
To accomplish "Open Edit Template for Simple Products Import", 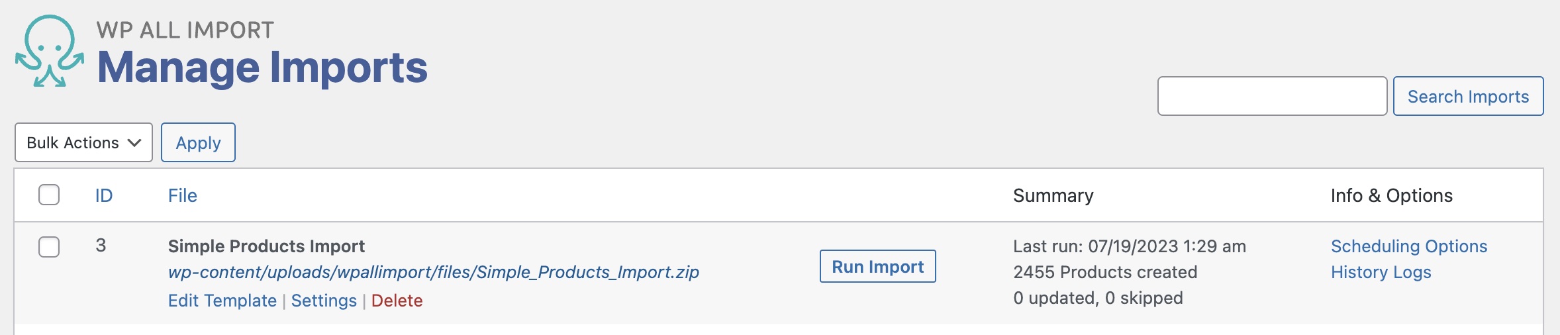I will [222, 301].
